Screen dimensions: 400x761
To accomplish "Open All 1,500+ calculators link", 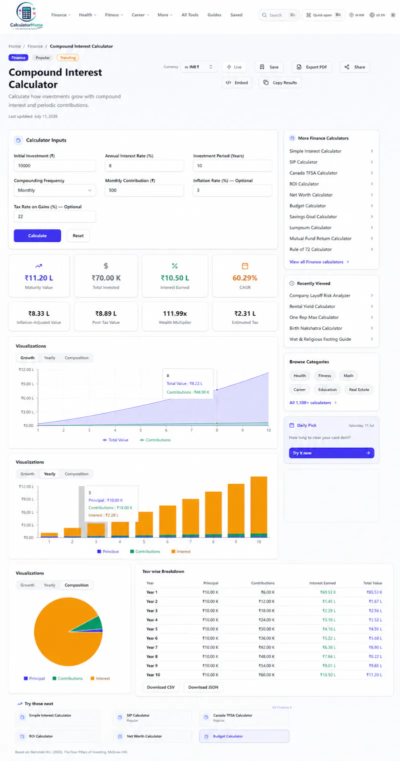I will [x=313, y=403].
